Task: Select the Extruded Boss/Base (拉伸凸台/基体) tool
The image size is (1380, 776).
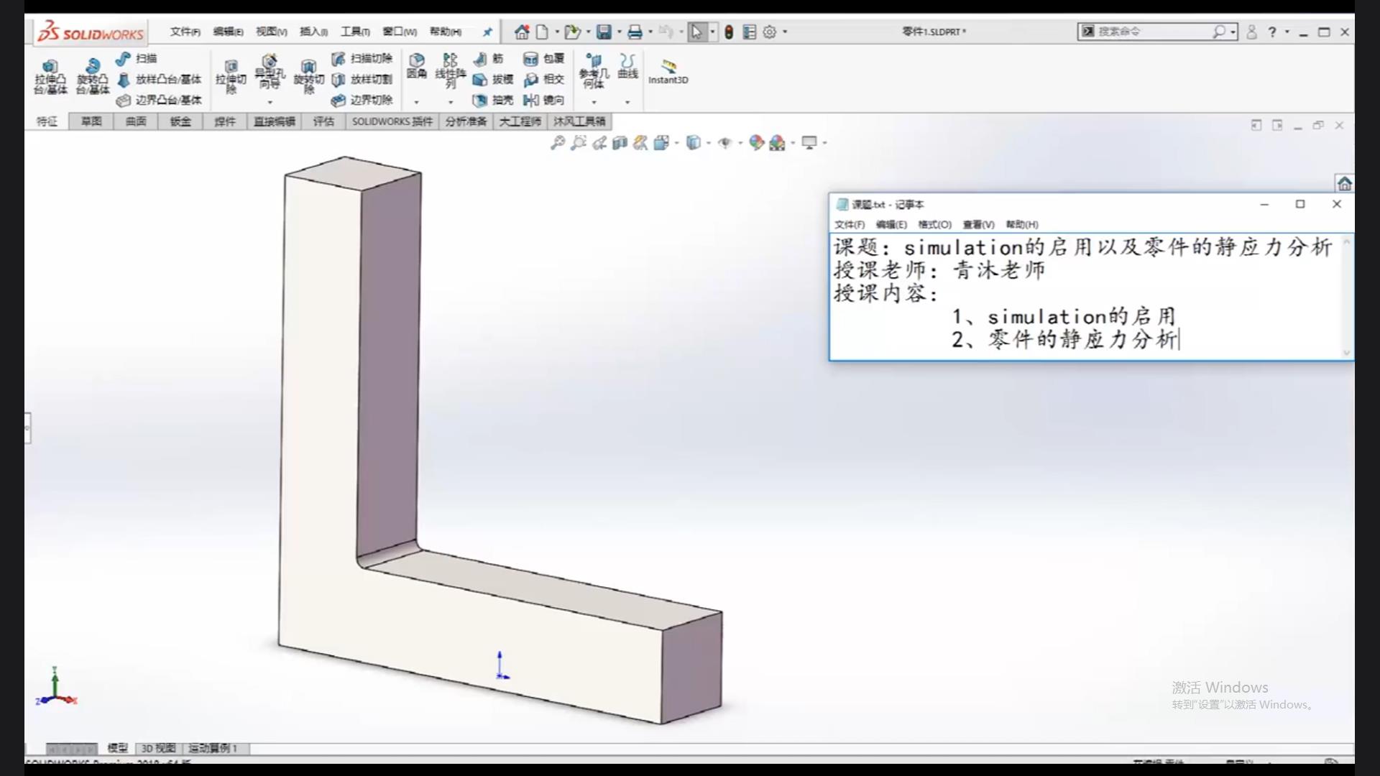Action: [x=50, y=75]
